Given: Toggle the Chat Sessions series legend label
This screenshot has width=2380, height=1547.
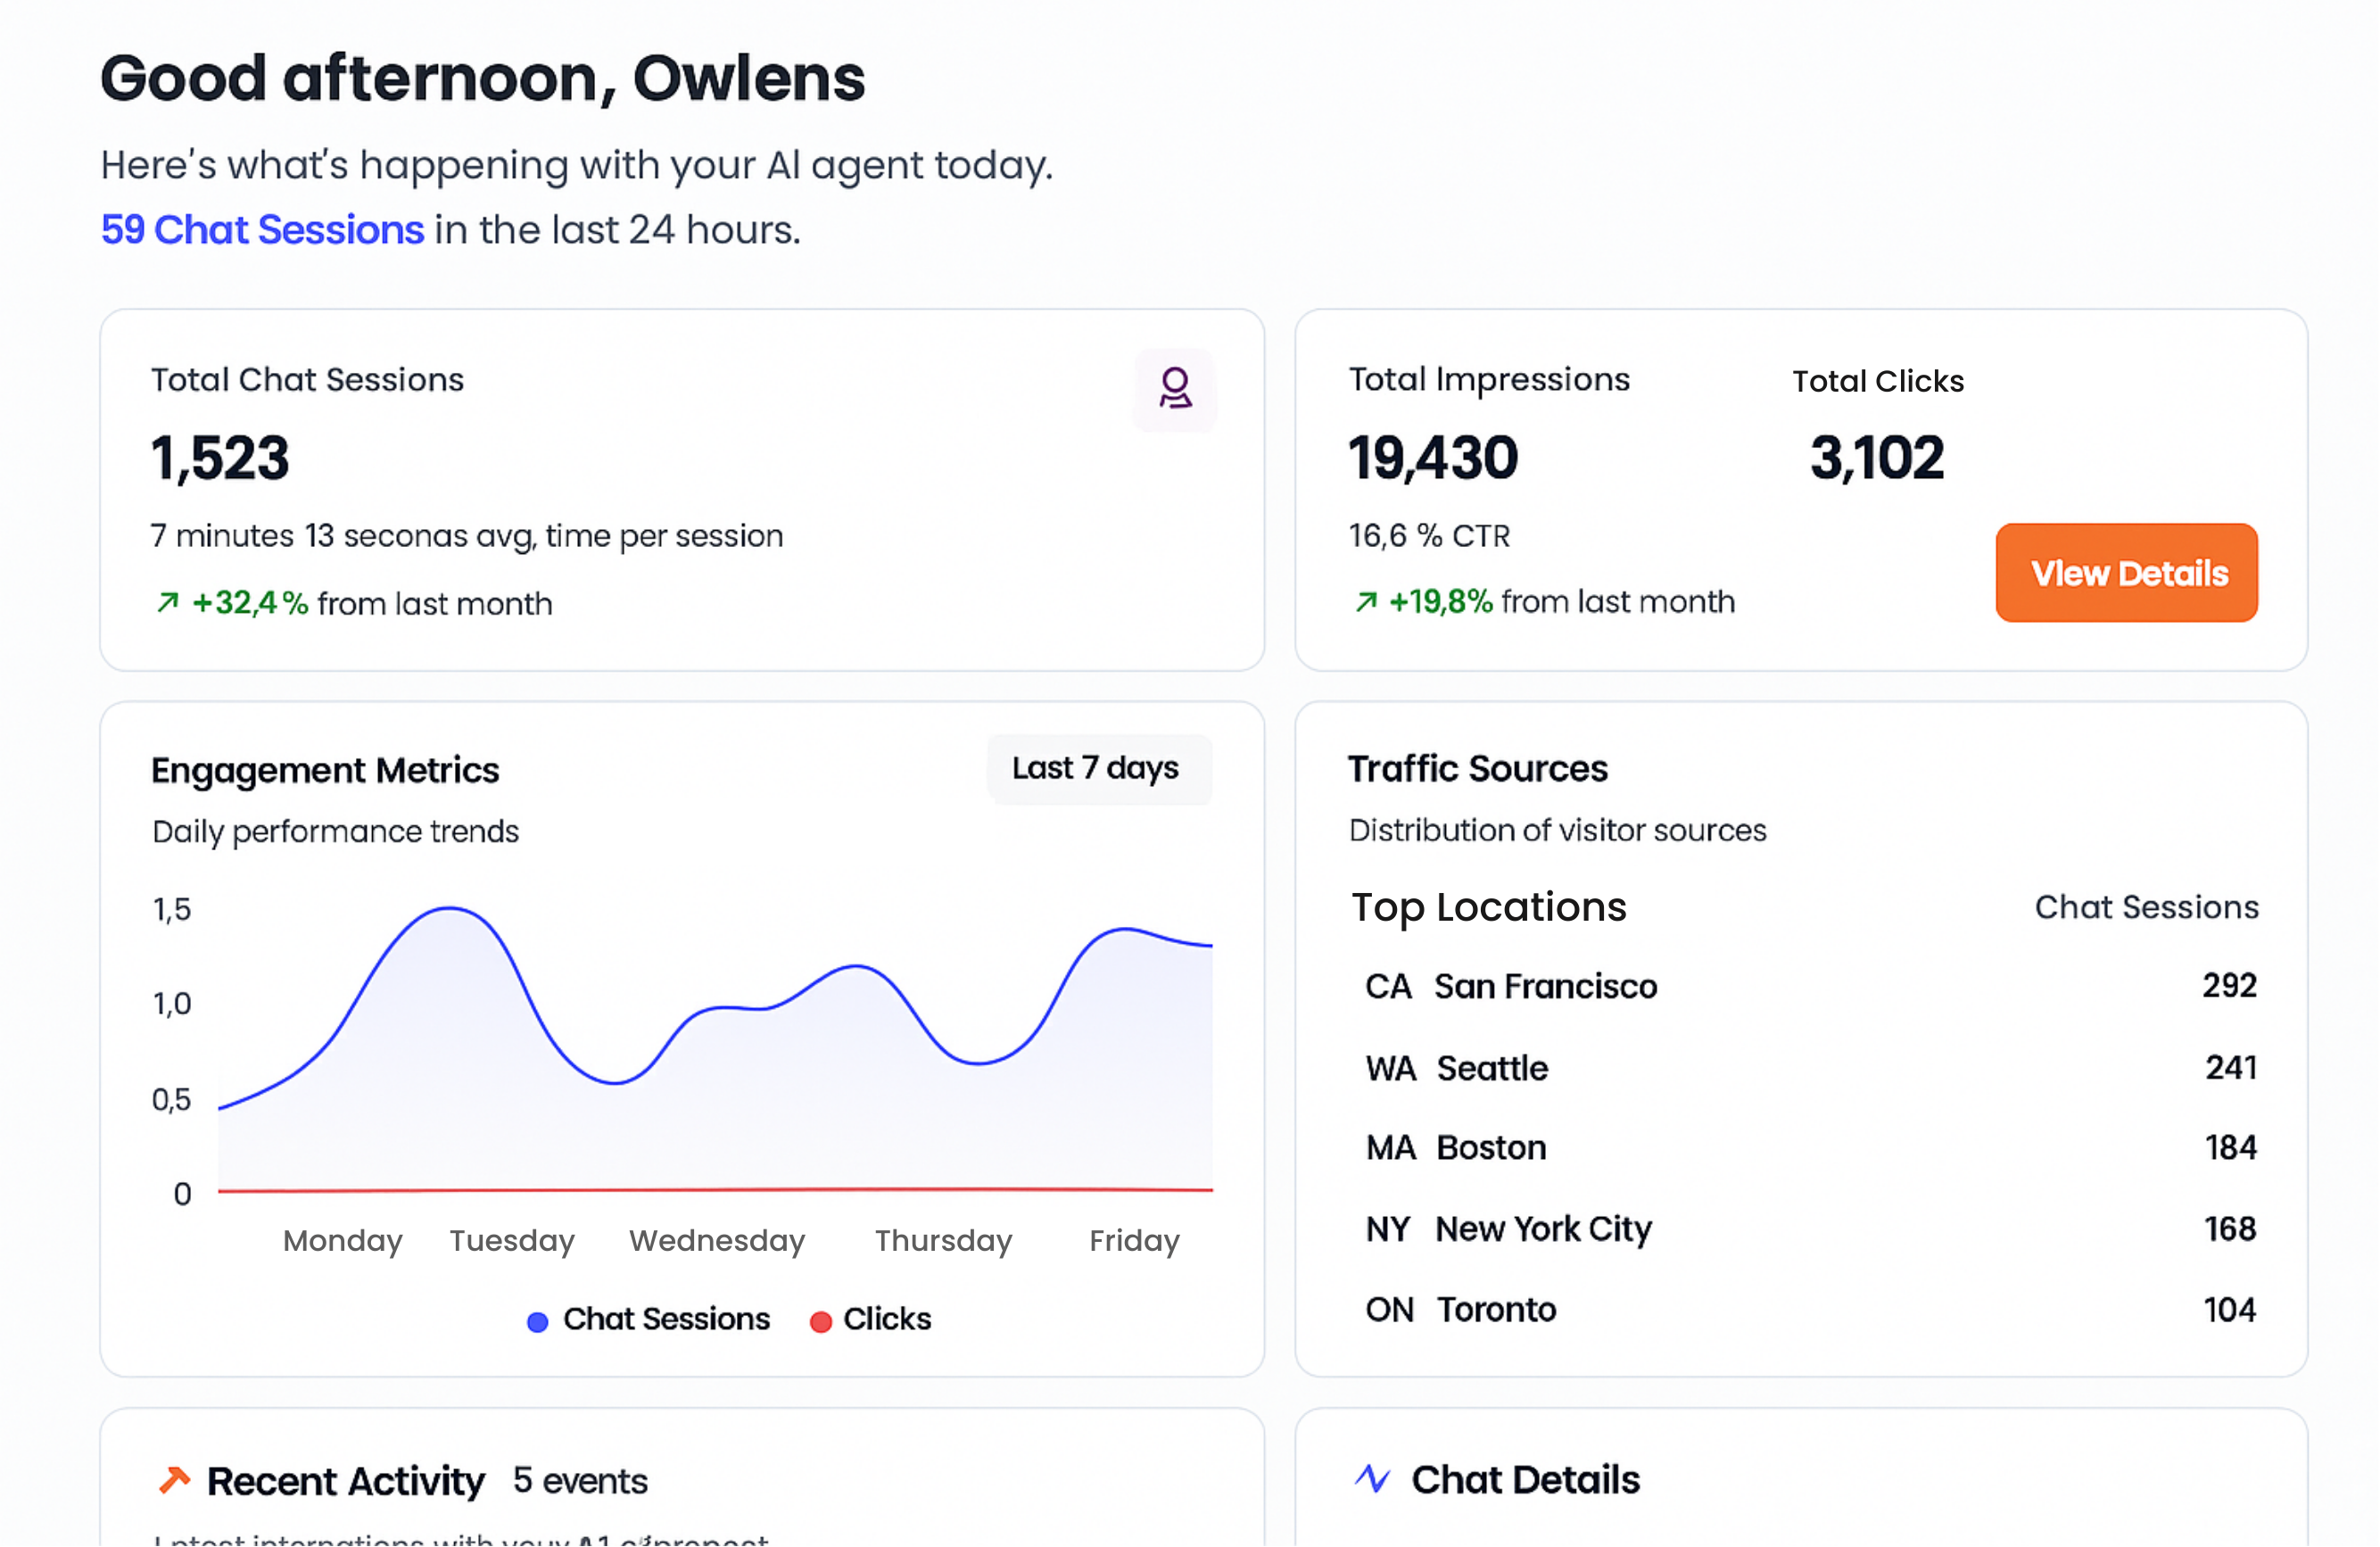Looking at the screenshot, I should (x=666, y=1319).
